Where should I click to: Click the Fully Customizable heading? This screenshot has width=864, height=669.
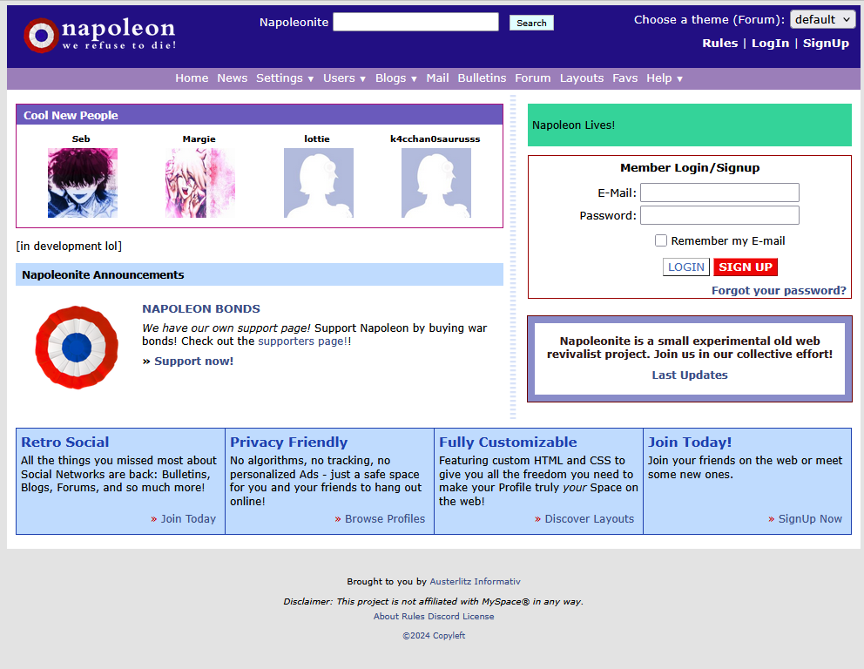coord(508,442)
